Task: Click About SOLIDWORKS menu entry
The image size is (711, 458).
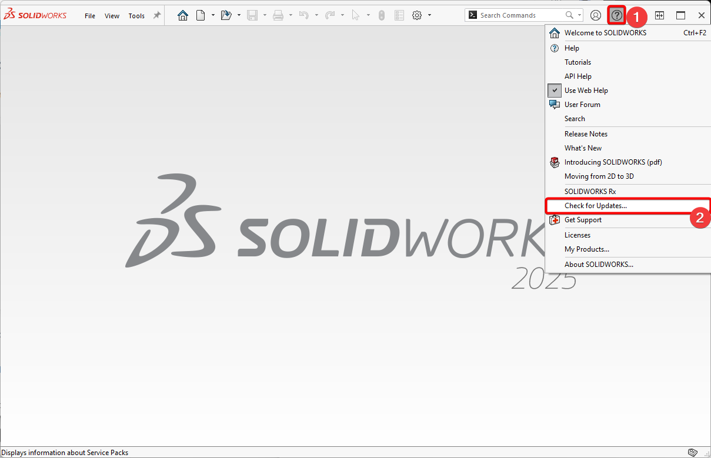Action: (599, 264)
